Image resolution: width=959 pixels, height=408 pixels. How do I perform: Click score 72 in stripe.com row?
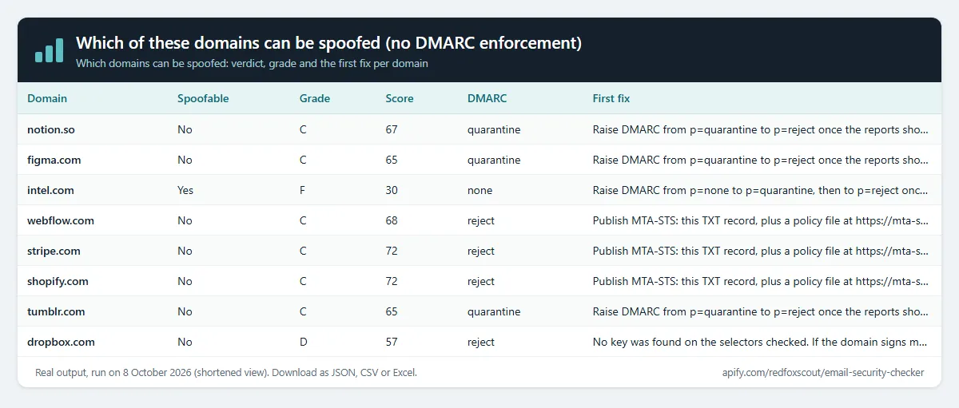click(392, 251)
